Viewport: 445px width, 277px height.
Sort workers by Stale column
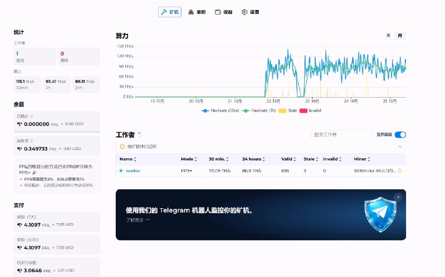311,159
